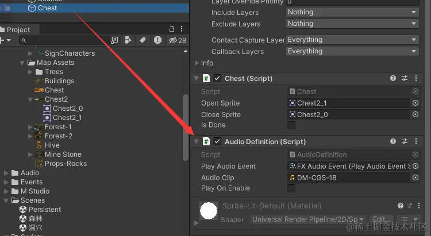The width and height of the screenshot is (431, 236).
Task: Click the Sprite-Lit-Default material preview thumbnail
Action: coord(209,211)
